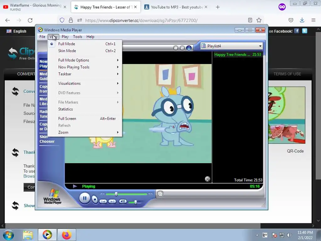This screenshot has width=321, height=241.
Task: Click the view full screen icon under video
Action: click(208, 179)
